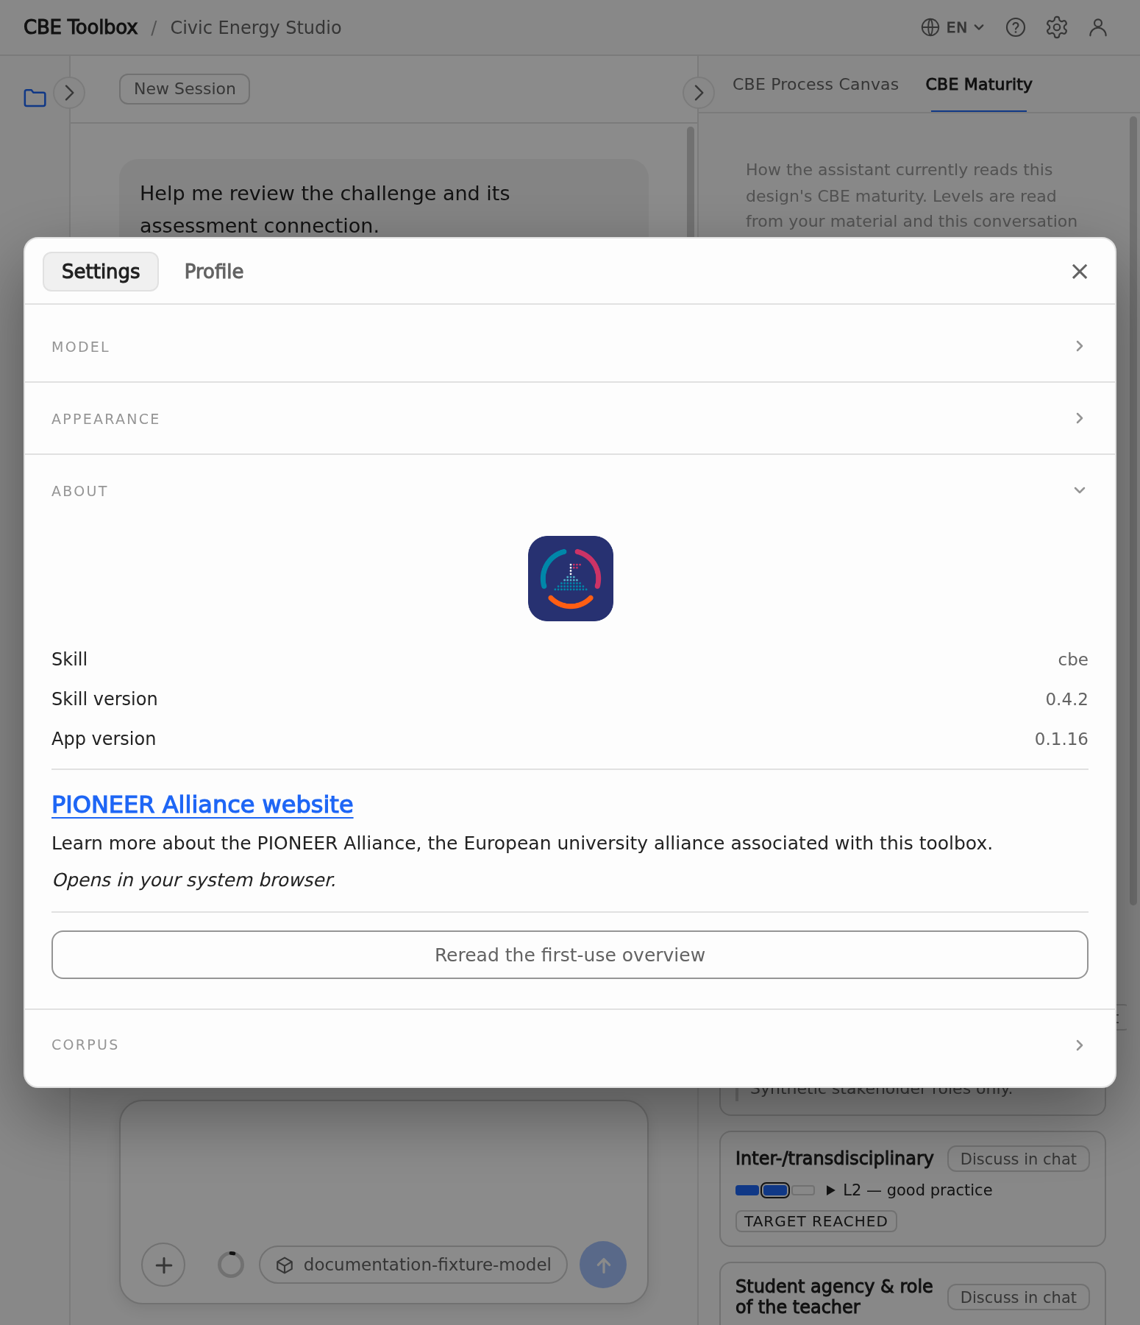The height and width of the screenshot is (1325, 1140).
Task: Switch to the Settings tab
Action: [101, 272]
